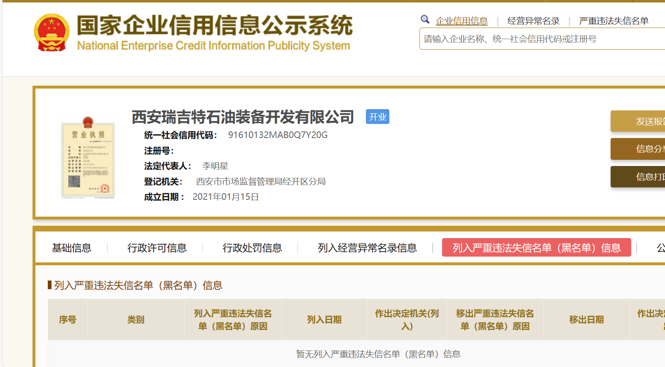Viewport: 665px width, 367px height.
Task: Click the English subtitle National Enterprise Credit Information Publicity System
Action: (x=213, y=45)
